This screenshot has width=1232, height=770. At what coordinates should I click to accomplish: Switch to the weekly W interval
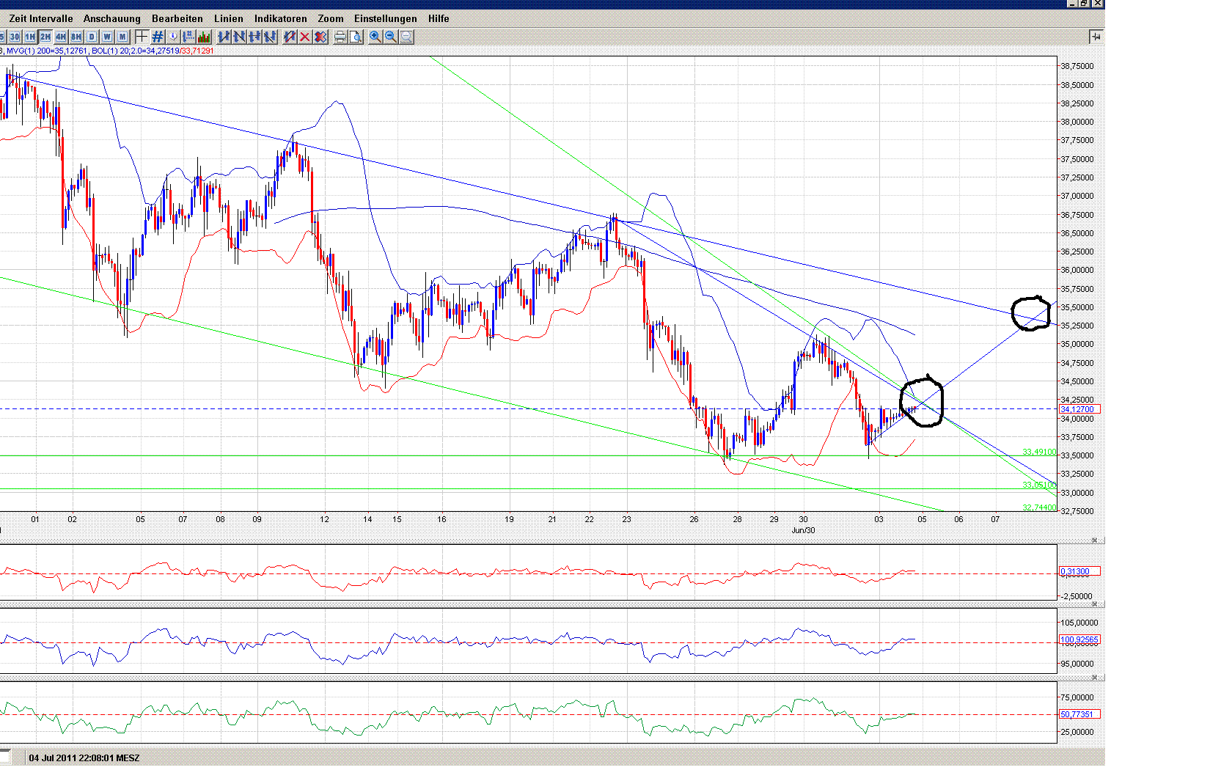107,37
